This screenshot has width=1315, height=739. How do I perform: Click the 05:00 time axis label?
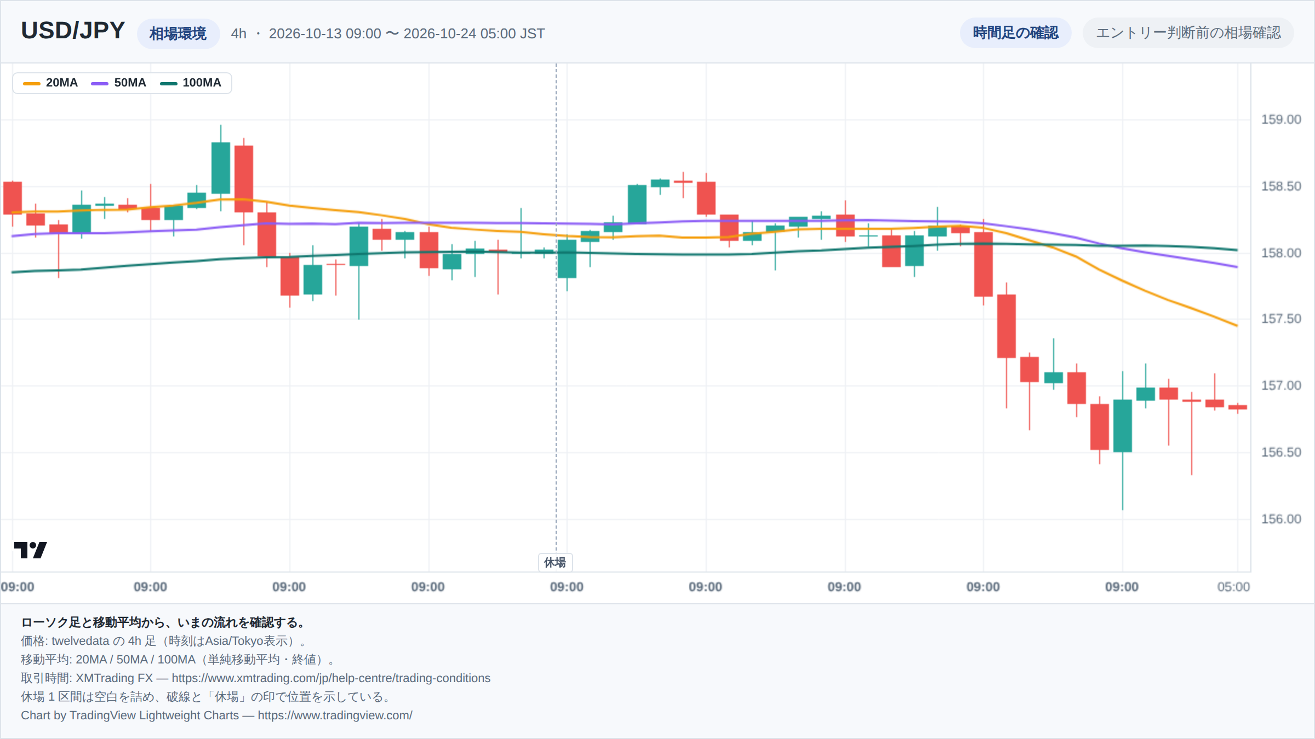1233,587
